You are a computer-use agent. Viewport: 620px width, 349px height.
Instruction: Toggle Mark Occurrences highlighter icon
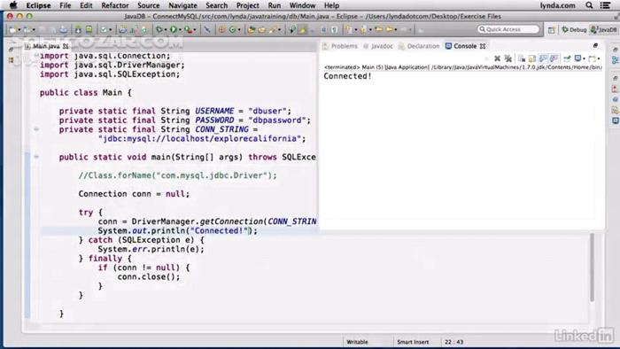pyautogui.click(x=303, y=29)
